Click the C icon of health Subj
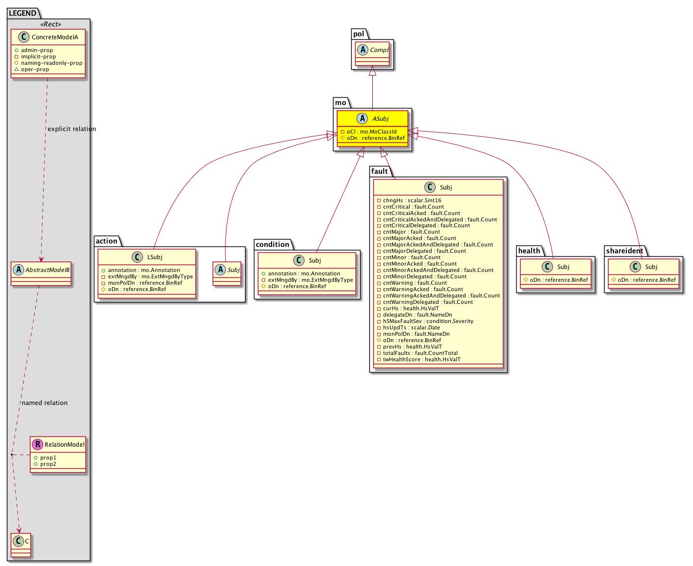 coord(547,267)
